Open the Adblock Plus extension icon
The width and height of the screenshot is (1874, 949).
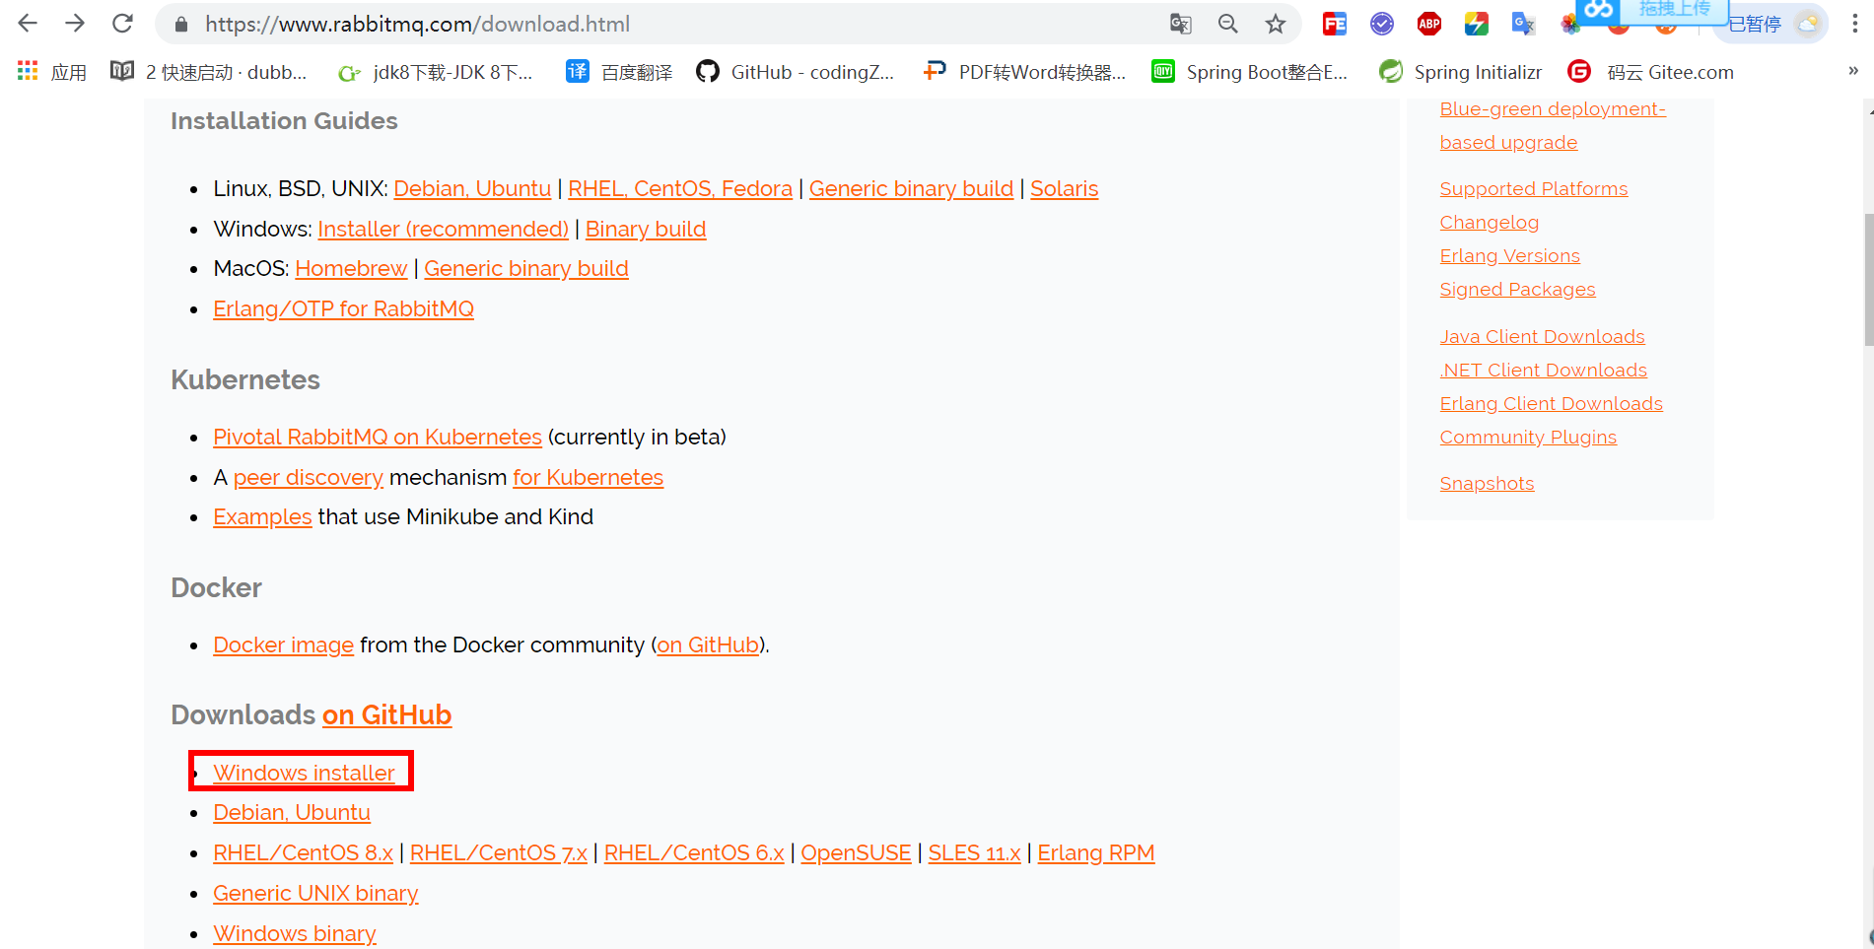pyautogui.click(x=1429, y=24)
